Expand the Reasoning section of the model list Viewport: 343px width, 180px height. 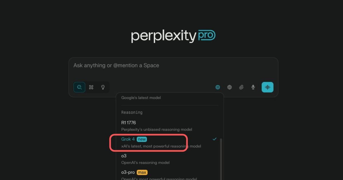[x=132, y=112]
